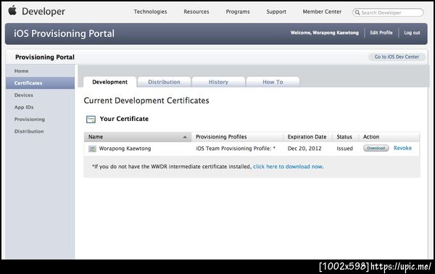
Task: Click the Developer site title
Action: (43, 12)
